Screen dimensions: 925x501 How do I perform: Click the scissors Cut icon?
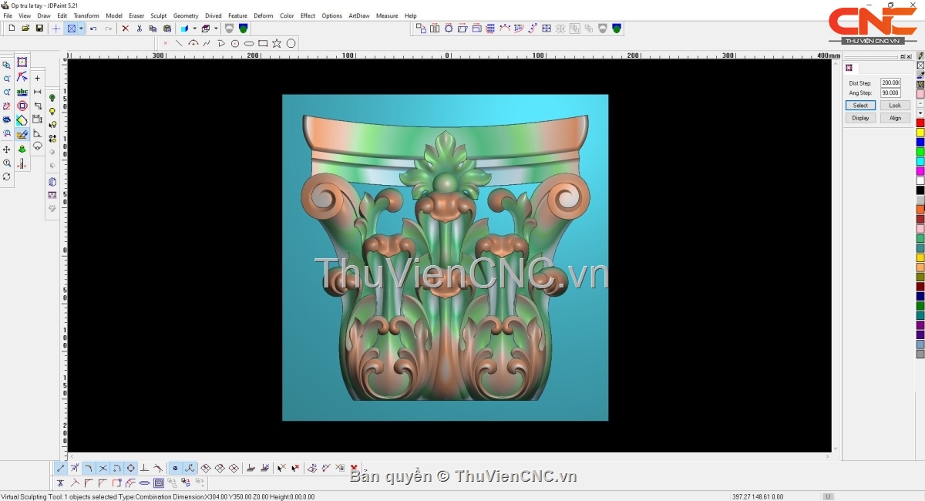(139, 29)
